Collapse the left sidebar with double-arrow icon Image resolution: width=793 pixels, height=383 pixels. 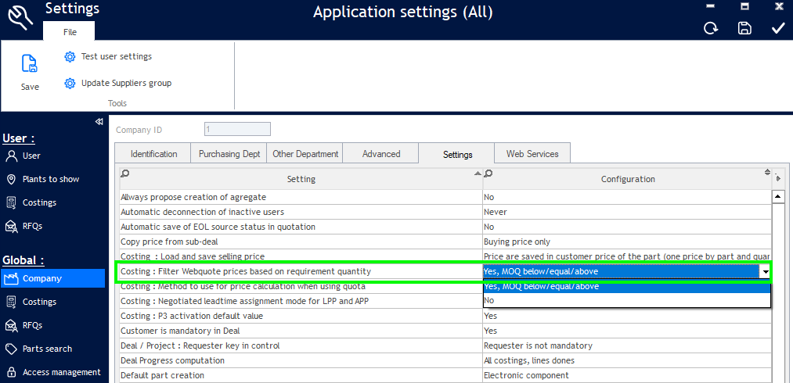coord(99,121)
